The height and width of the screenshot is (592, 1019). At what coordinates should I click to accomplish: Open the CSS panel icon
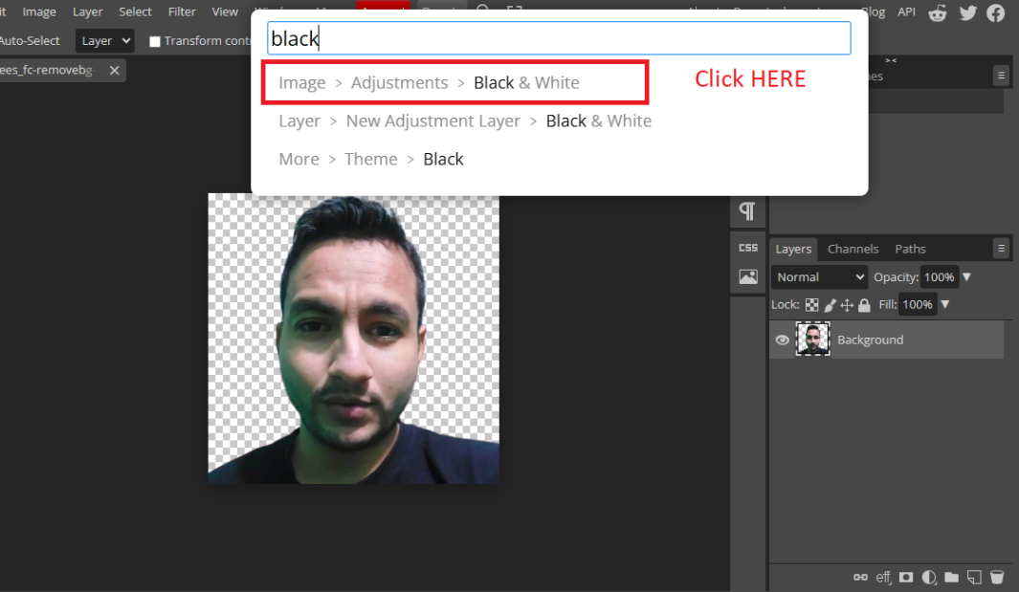point(747,248)
